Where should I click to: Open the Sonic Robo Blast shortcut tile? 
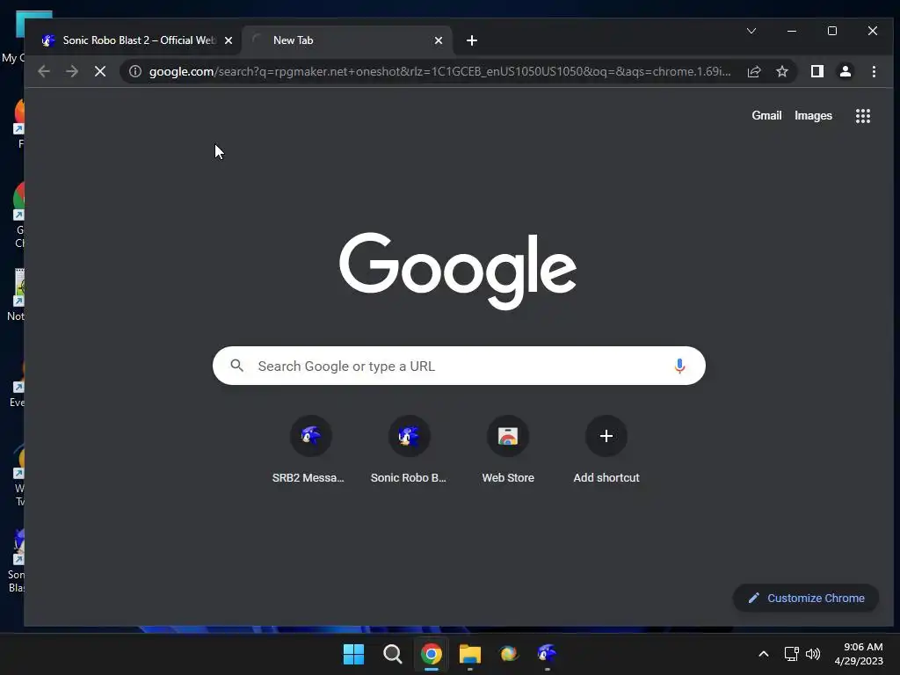(x=409, y=450)
